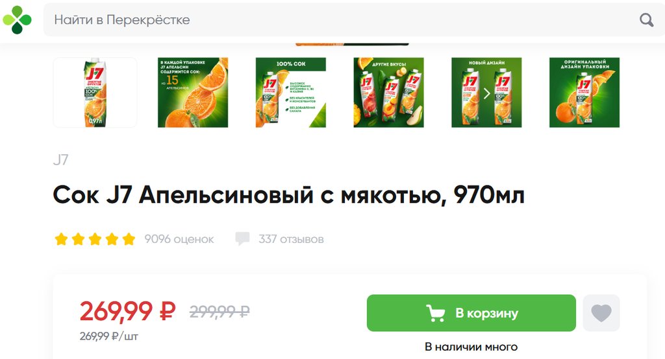Click the crossed-out old price 299,99 ₽

(220, 312)
